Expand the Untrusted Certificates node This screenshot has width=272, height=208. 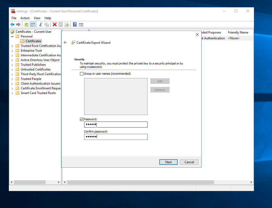[12, 70]
